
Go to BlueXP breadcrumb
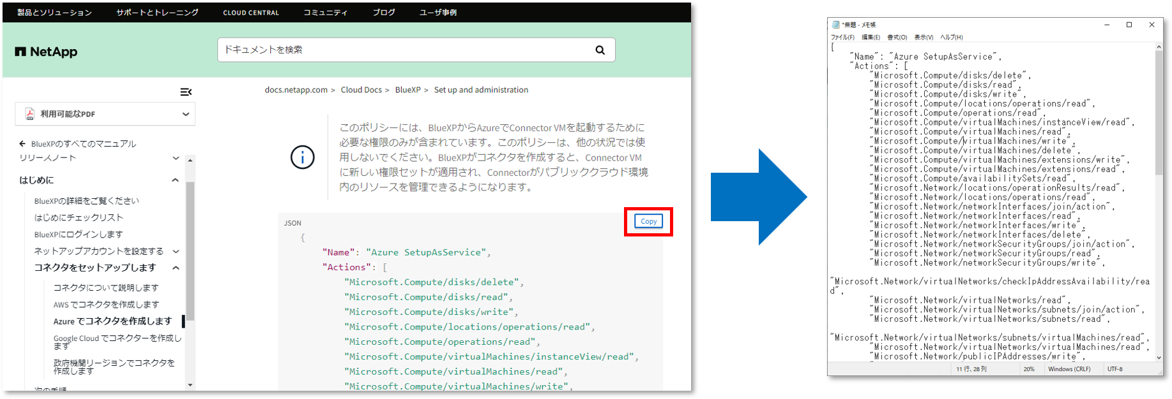click(x=408, y=90)
